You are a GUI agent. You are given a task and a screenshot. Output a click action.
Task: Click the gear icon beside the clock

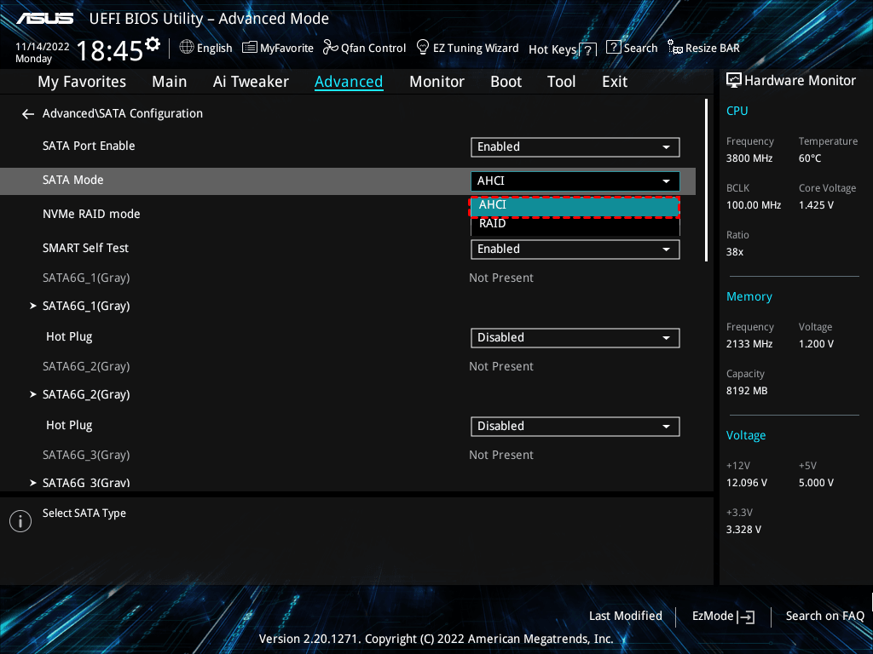coord(153,43)
